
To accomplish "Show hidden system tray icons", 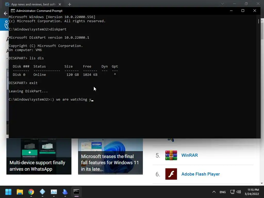I will click(214, 192).
